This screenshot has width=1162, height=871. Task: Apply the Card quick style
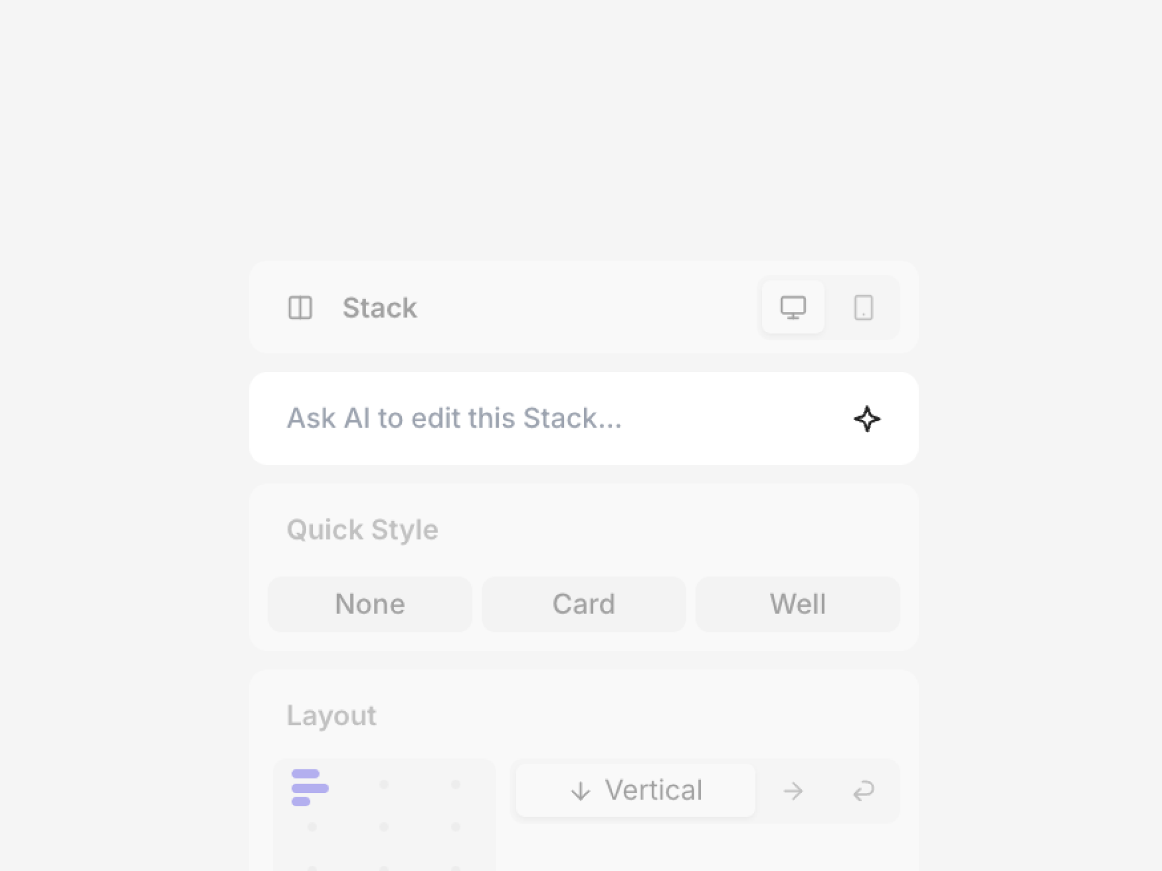(583, 604)
